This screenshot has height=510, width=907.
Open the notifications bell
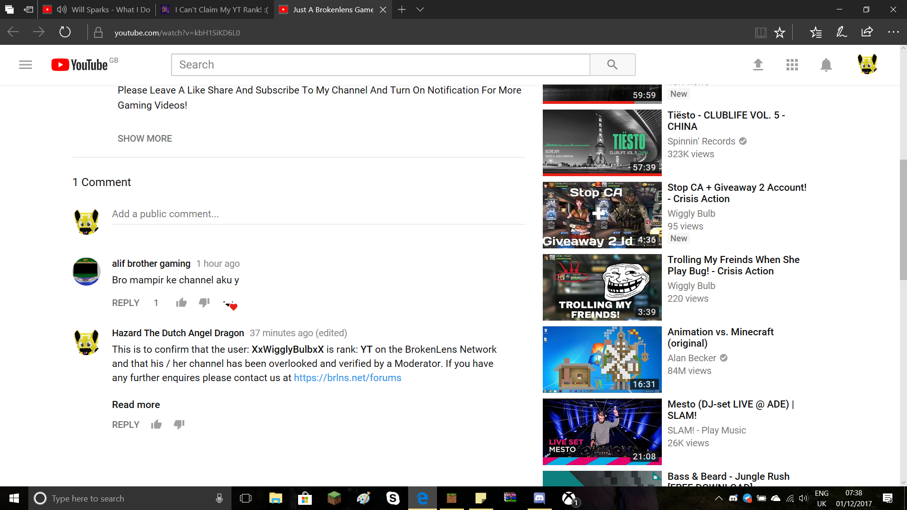826,65
